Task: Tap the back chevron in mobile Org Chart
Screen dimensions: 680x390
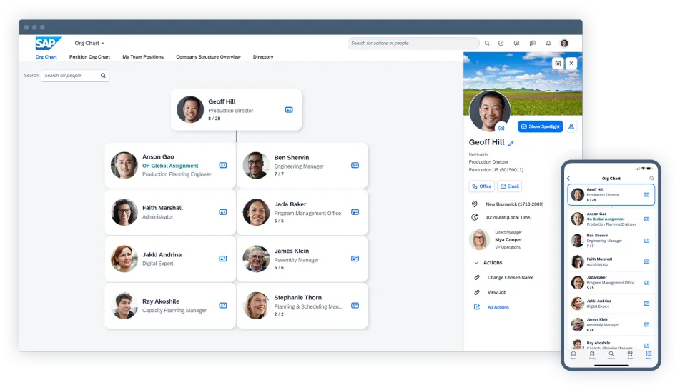Action: pyautogui.click(x=568, y=178)
